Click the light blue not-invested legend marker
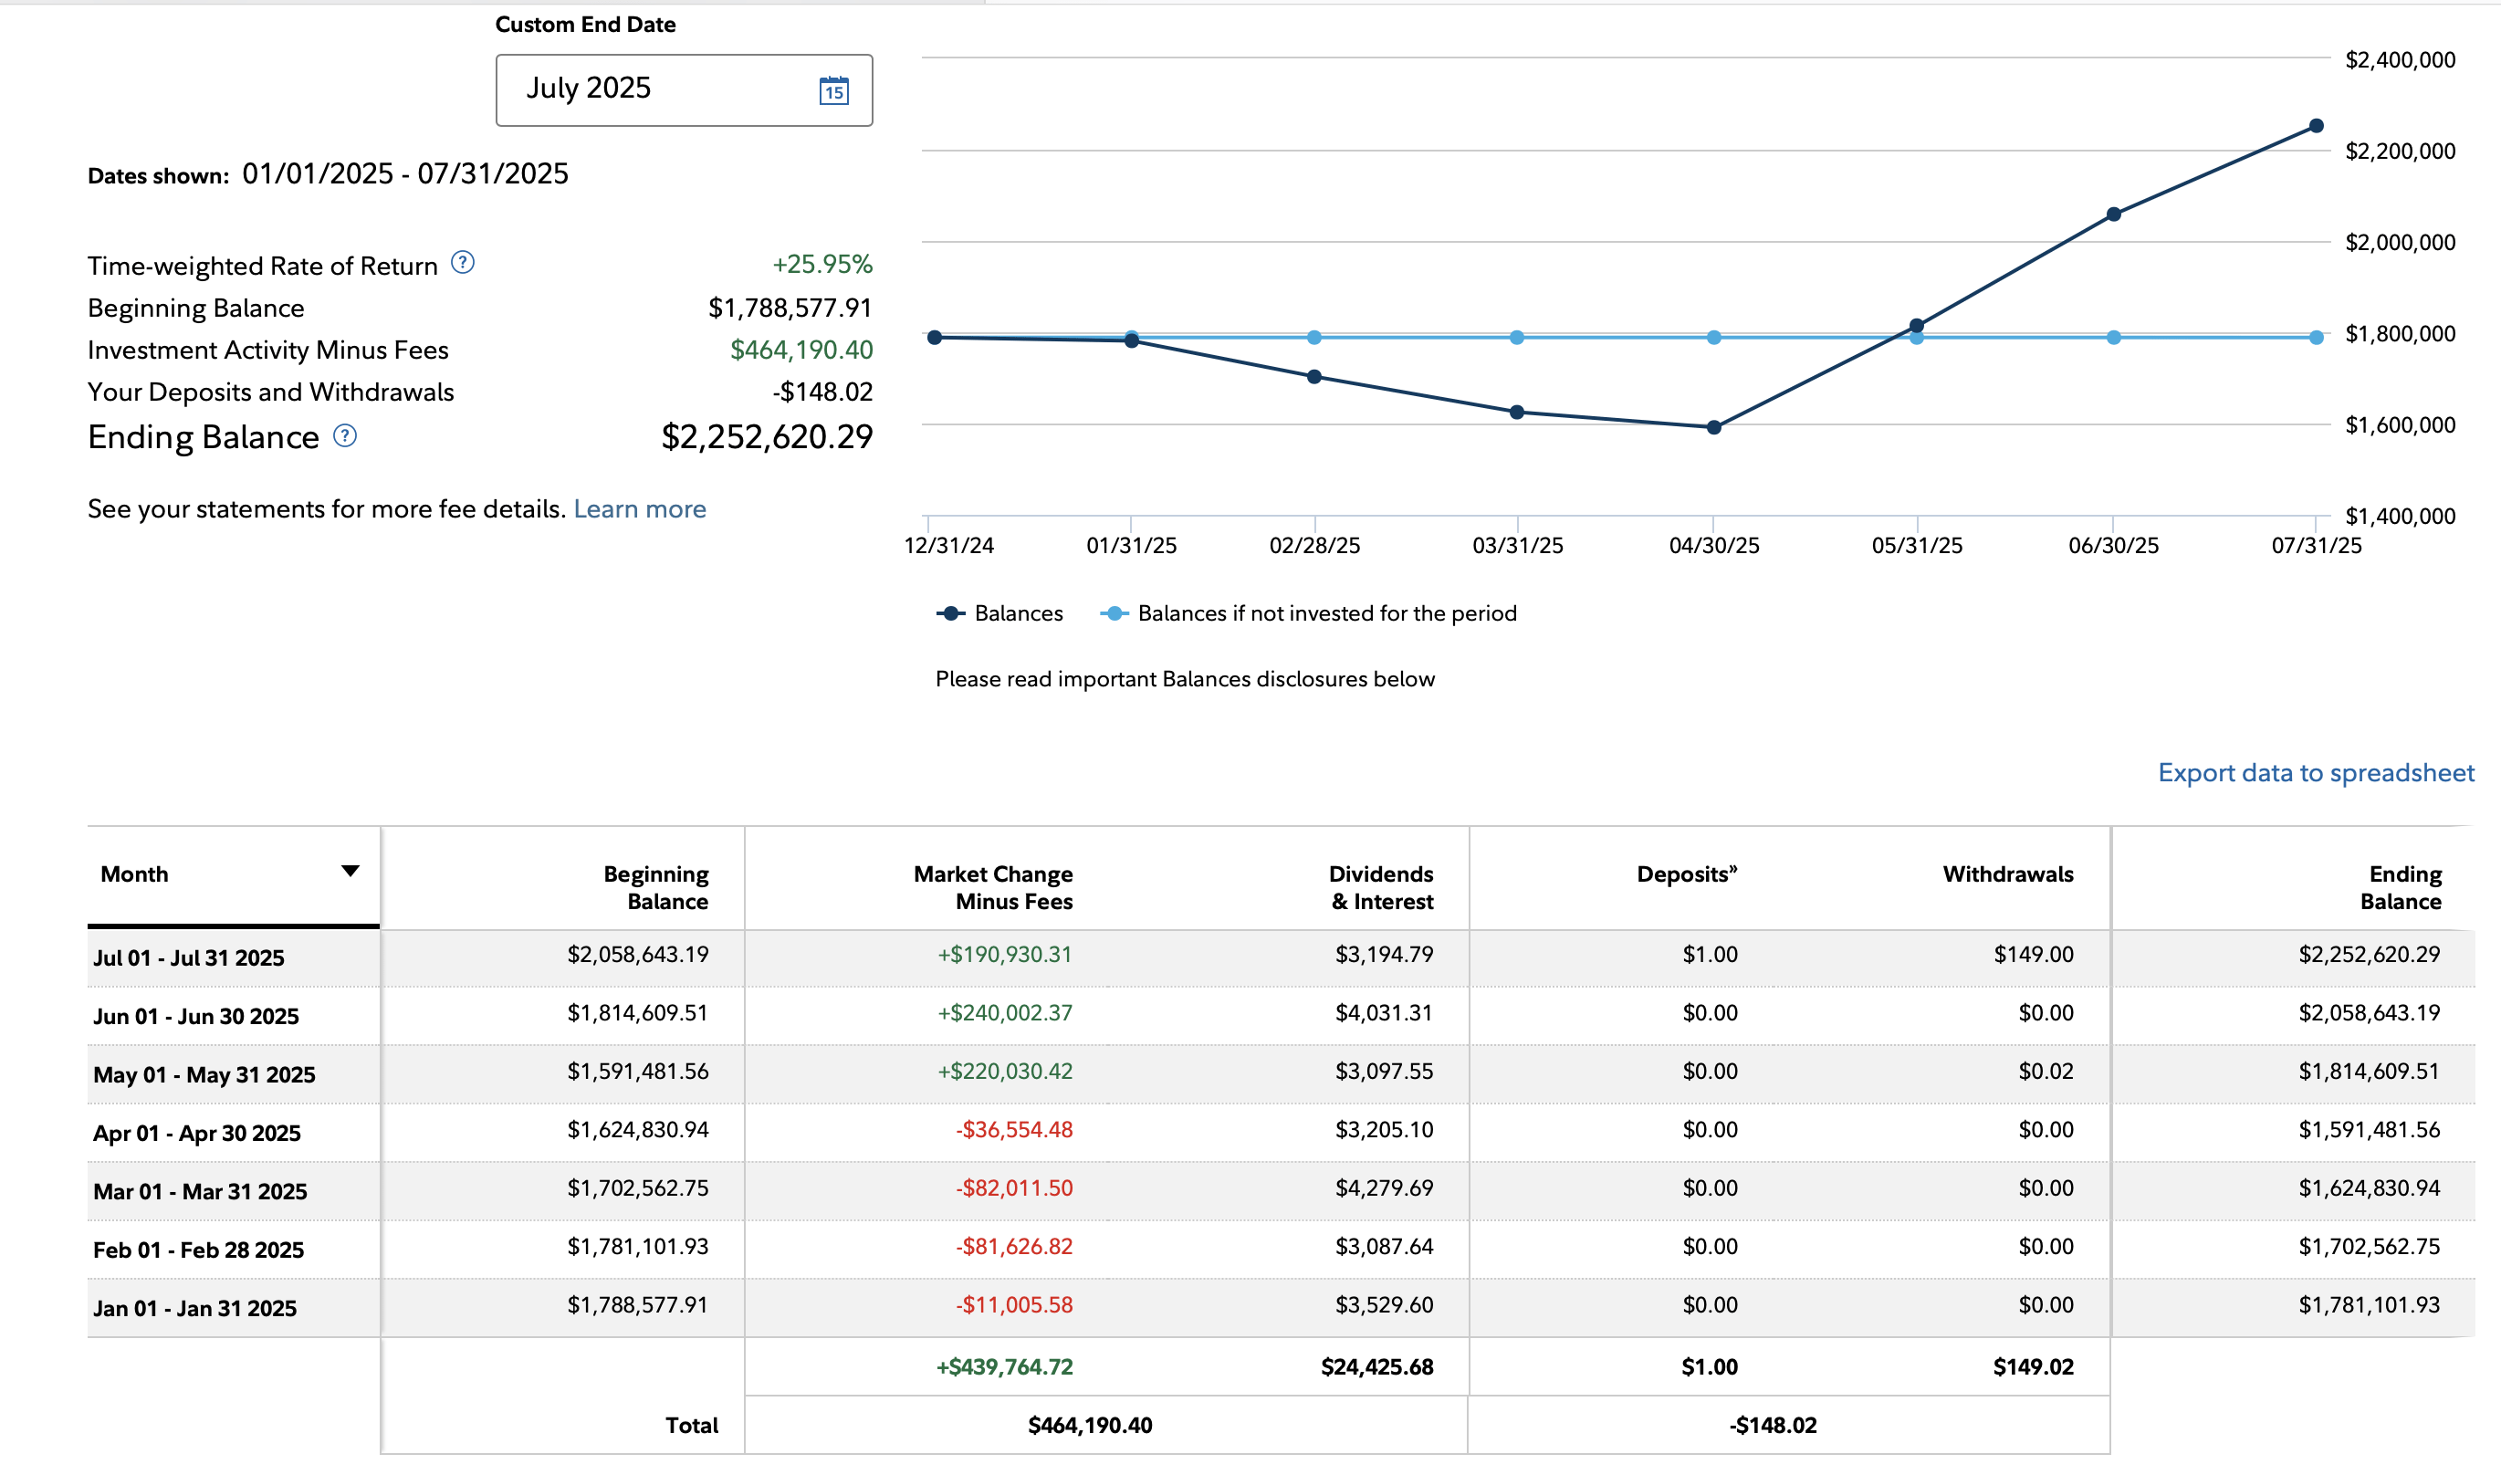The height and width of the screenshot is (1475, 2501). (x=1114, y=613)
